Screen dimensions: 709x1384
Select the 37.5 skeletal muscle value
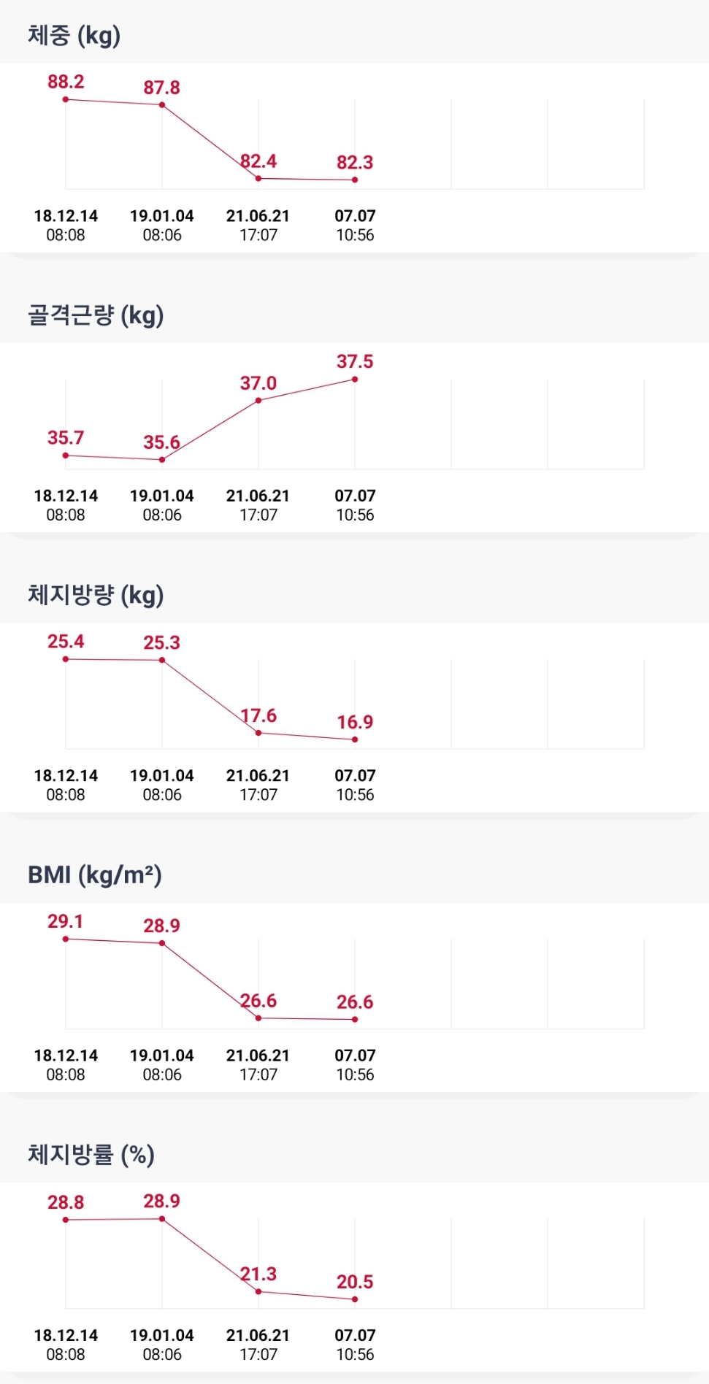click(x=355, y=361)
